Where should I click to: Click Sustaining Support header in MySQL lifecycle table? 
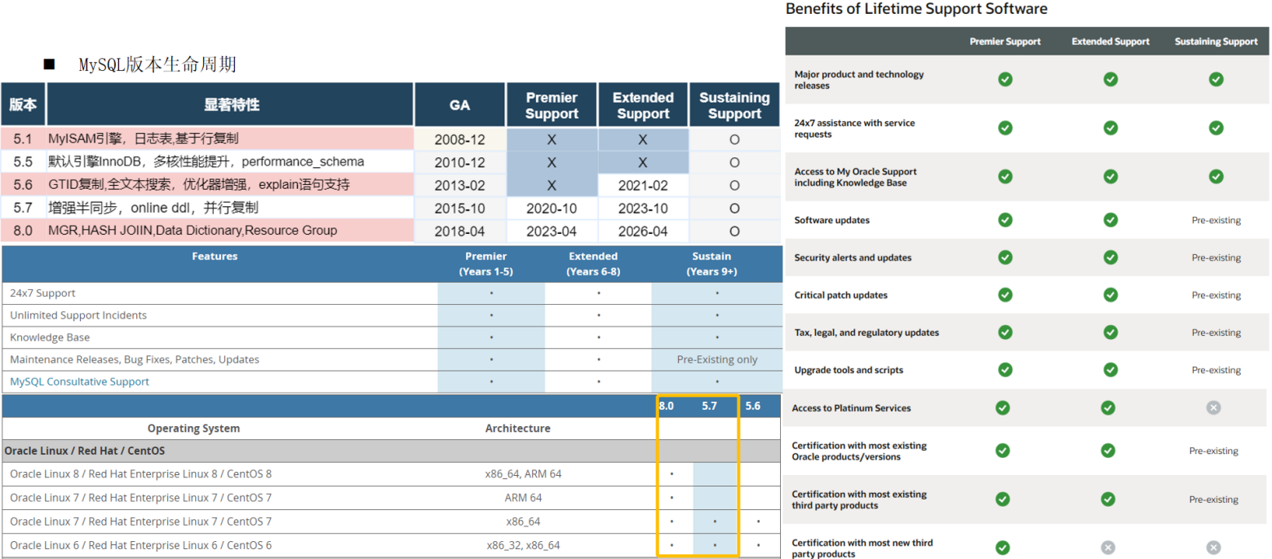tap(734, 105)
